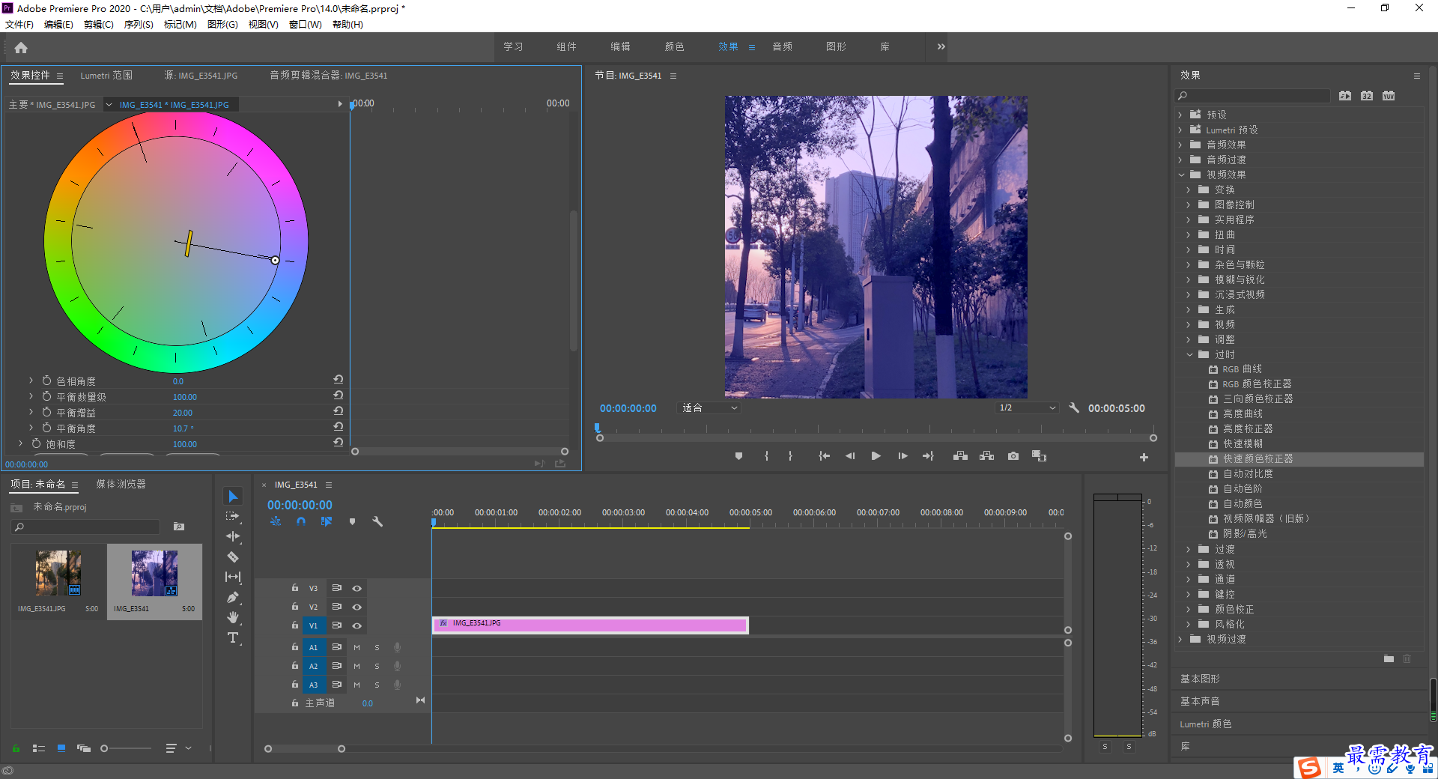Select the Pen tool
This screenshot has width=1438, height=779.
coord(233,597)
